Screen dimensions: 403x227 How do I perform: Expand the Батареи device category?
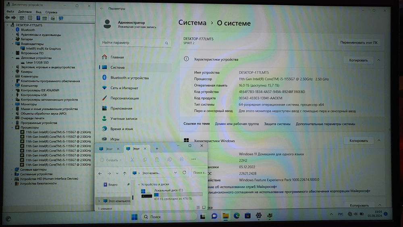point(12,39)
